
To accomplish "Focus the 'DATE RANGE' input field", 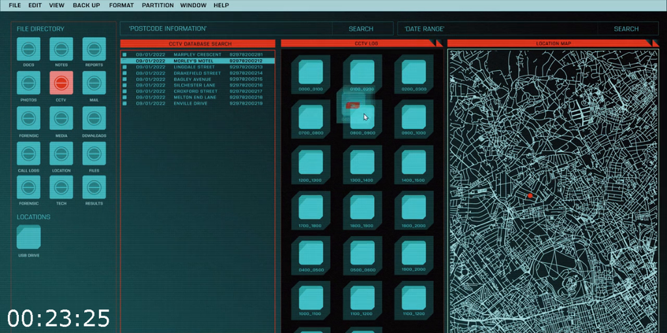I will [x=497, y=29].
